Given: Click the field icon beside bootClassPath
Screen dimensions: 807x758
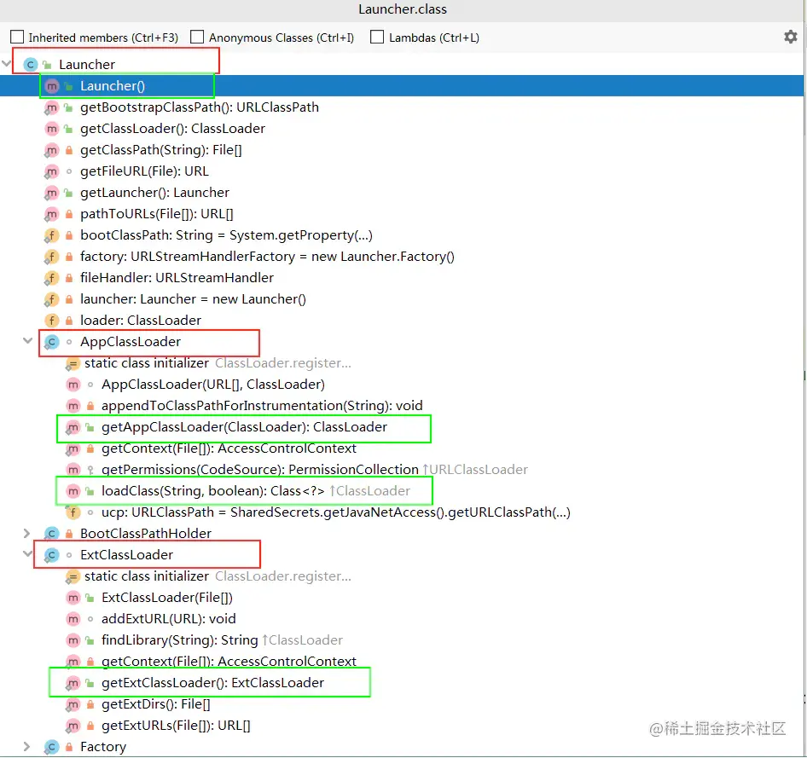Looking at the screenshot, I should (x=51, y=235).
